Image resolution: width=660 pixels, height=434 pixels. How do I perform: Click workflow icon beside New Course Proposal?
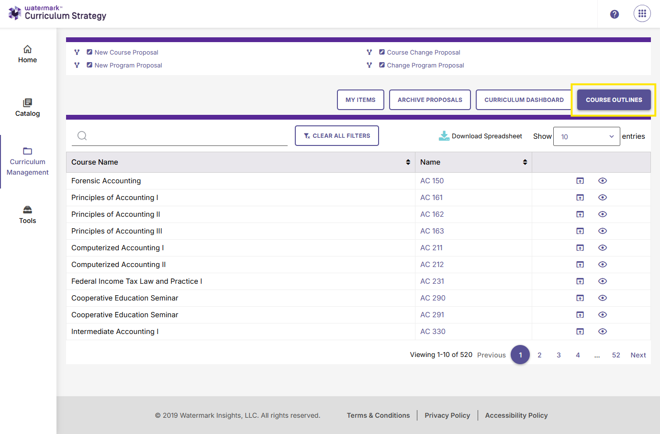pos(77,52)
